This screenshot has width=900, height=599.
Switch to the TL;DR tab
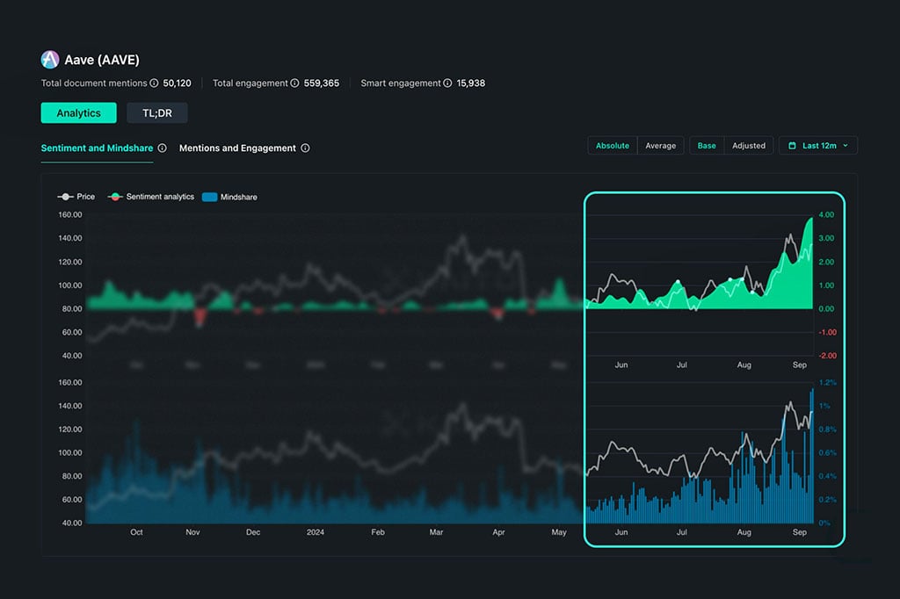click(x=157, y=113)
